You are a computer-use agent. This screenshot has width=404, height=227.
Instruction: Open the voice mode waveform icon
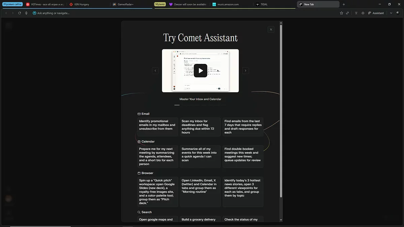(x=363, y=13)
